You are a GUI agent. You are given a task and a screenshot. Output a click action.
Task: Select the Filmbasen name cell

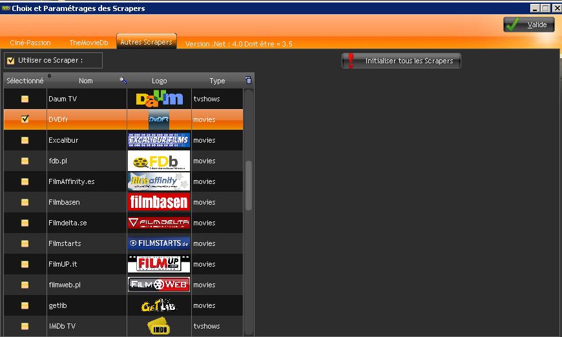87,202
